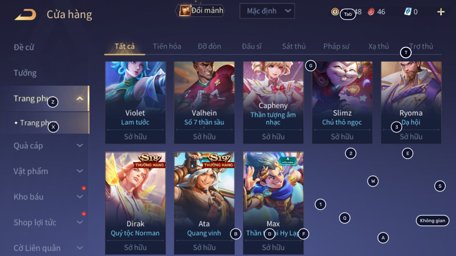Click the Đổi mảnh chest icon
This screenshot has width=456, height=256.
click(x=185, y=11)
